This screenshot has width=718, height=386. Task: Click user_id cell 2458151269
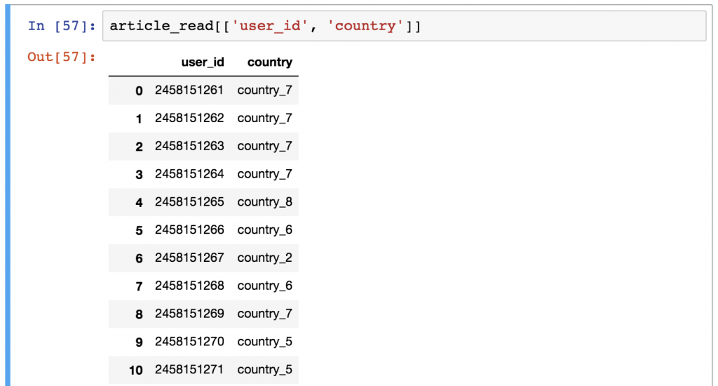pyautogui.click(x=189, y=314)
